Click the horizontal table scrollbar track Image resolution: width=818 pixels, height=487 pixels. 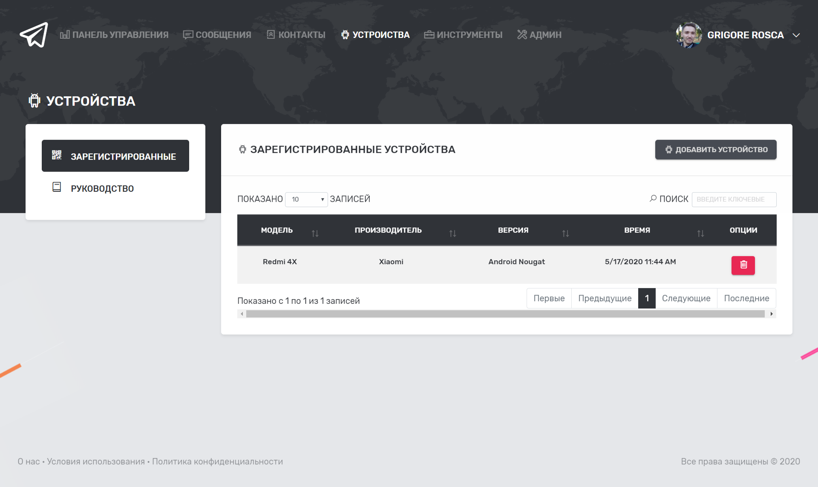(x=505, y=314)
